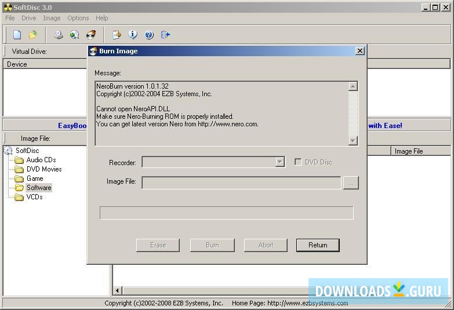
Task: Click the Burn Image dialog title icon
Action: (x=93, y=51)
